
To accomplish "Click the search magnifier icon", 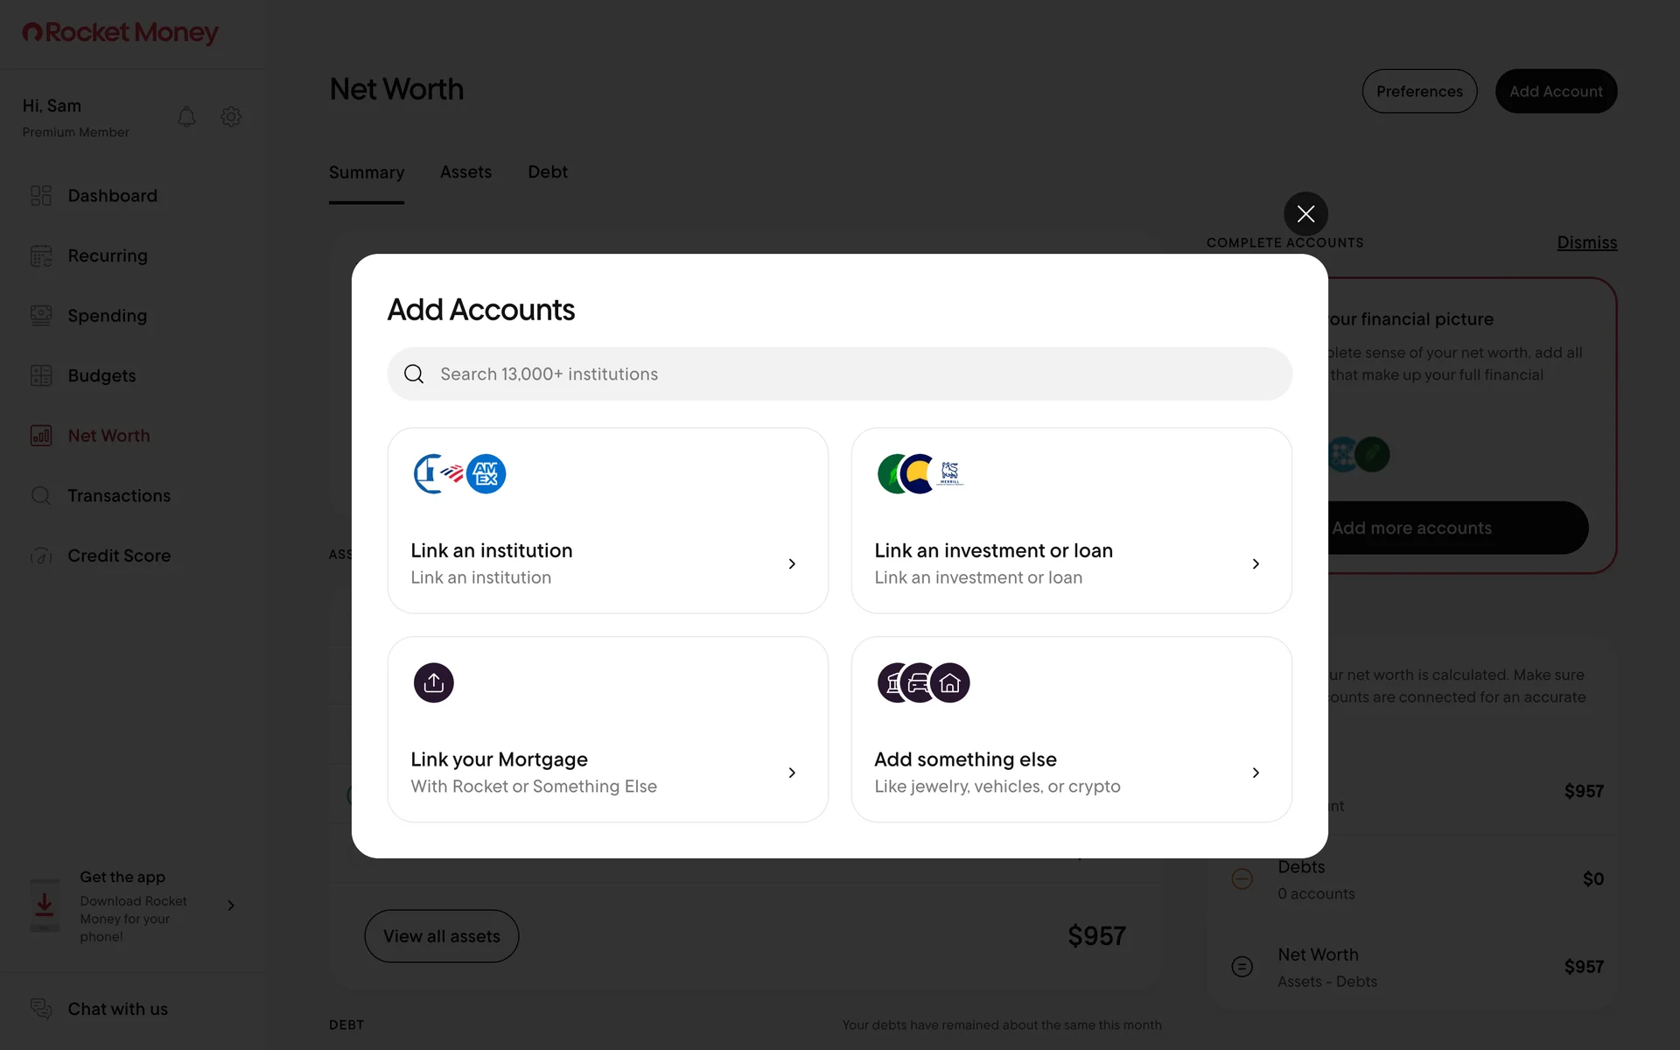I will 414,374.
